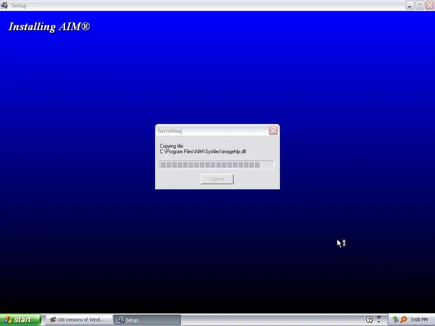The width and height of the screenshot is (435, 326).
Task: Close the Installing dialog with X
Action: [x=273, y=131]
